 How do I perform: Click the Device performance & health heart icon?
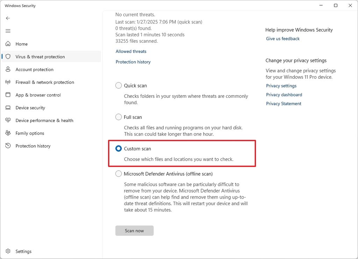tap(8, 120)
